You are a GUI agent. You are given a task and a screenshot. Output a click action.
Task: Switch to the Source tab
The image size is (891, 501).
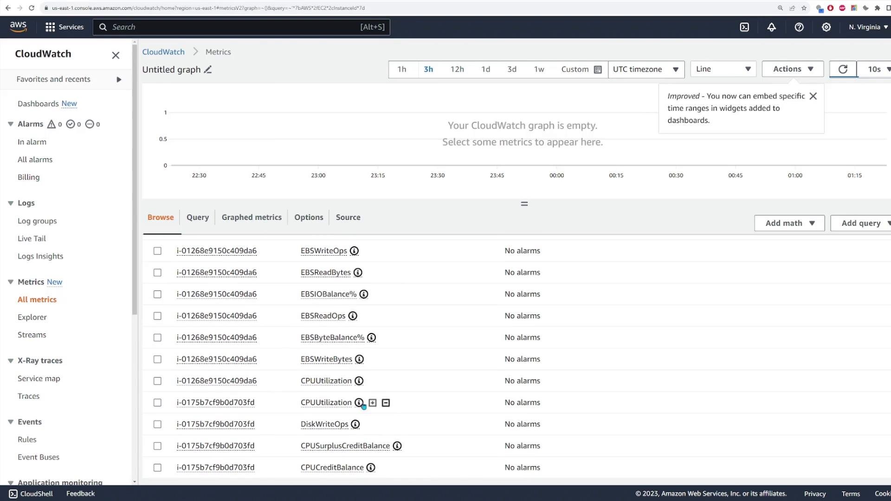coord(348,217)
